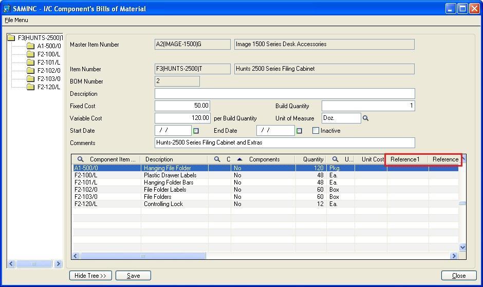The image size is (483, 287).
Task: Click the Components column sort arrow
Action: (x=239, y=159)
